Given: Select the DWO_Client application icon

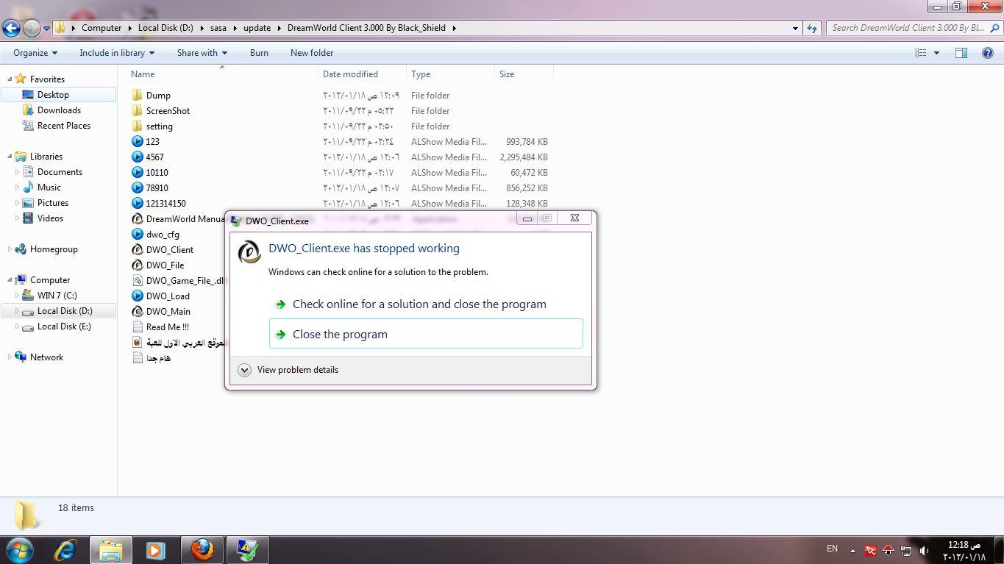Looking at the screenshot, I should click(x=138, y=249).
